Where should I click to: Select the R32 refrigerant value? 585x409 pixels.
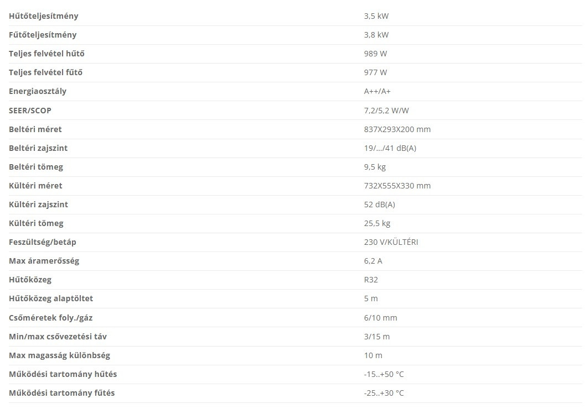pyautogui.click(x=371, y=280)
